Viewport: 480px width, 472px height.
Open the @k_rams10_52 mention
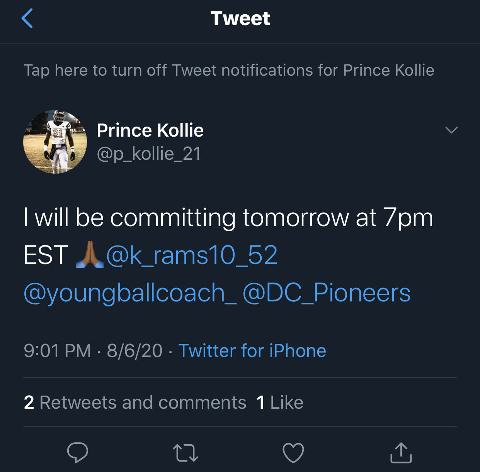coord(192,255)
